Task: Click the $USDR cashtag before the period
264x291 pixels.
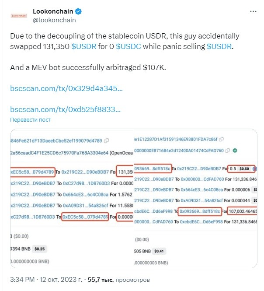Action: (x=219, y=46)
